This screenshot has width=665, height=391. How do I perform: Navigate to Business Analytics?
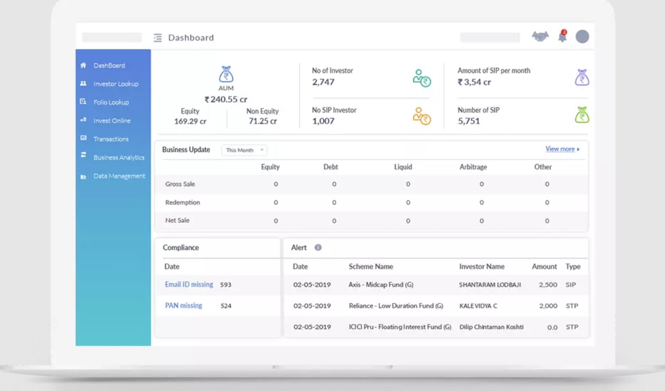(119, 158)
